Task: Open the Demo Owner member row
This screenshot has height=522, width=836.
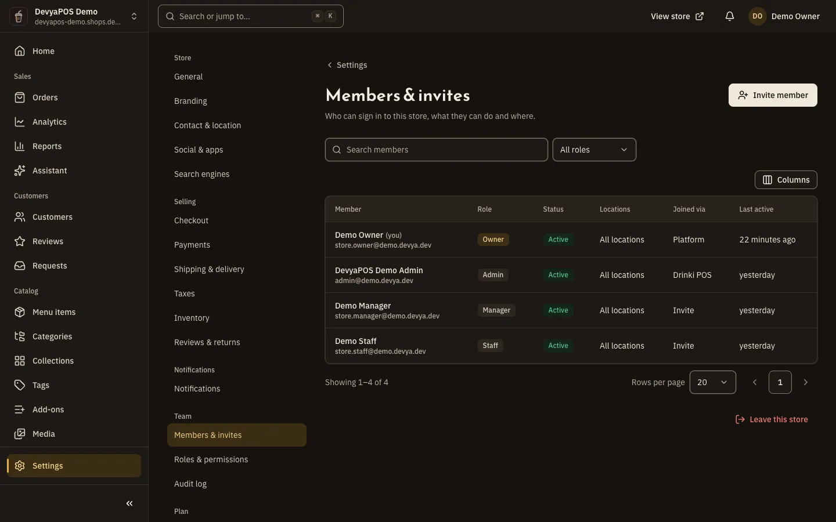Action: pos(571,240)
